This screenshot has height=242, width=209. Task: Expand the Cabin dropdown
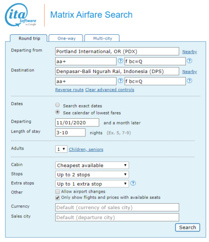point(92,165)
